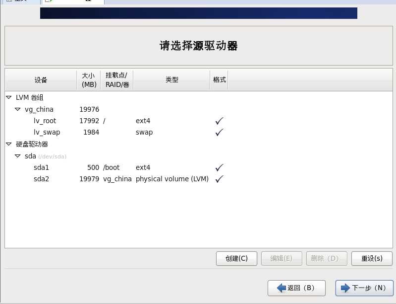Image resolution: width=396 pixels, height=304 pixels.
Task: Click the ext4 type of lv_root
Action: [143, 121]
